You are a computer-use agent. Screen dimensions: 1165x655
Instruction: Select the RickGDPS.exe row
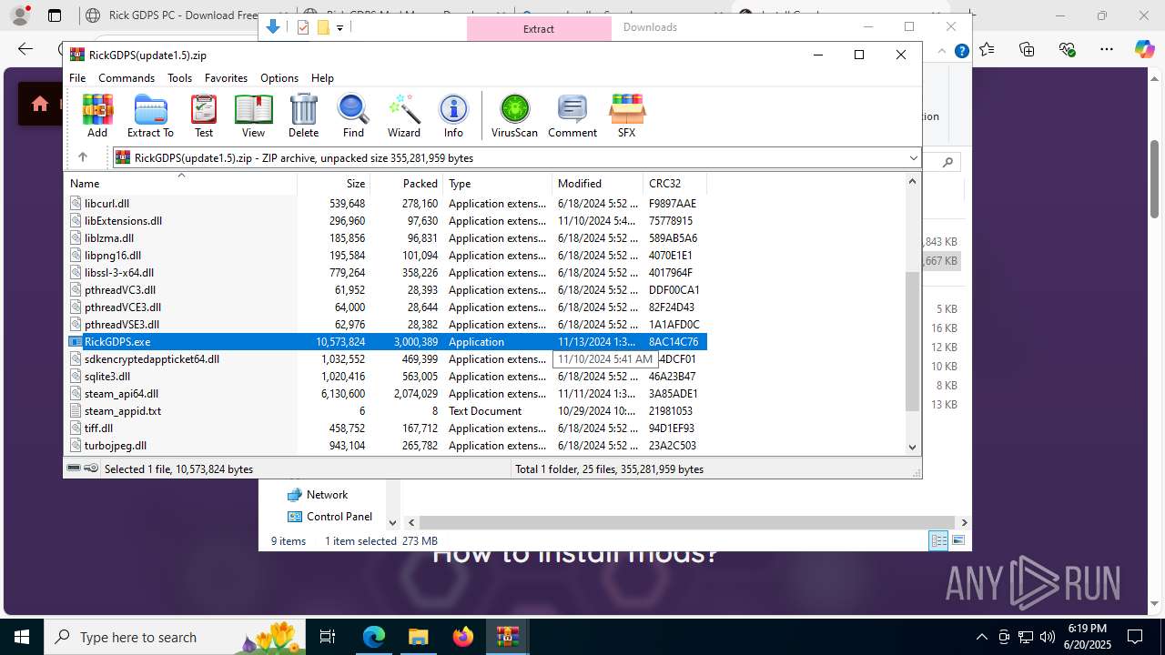387,342
